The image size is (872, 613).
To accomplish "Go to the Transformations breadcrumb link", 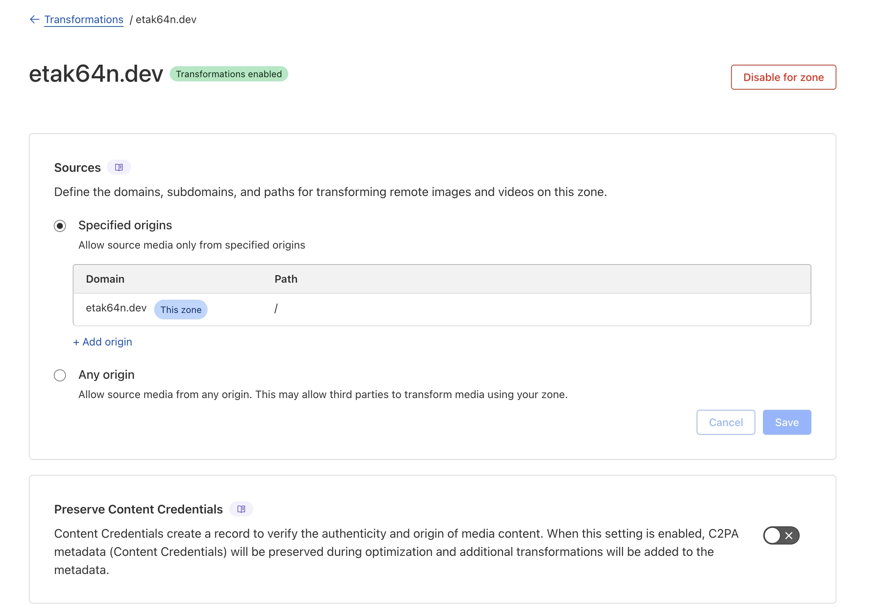I will point(84,19).
